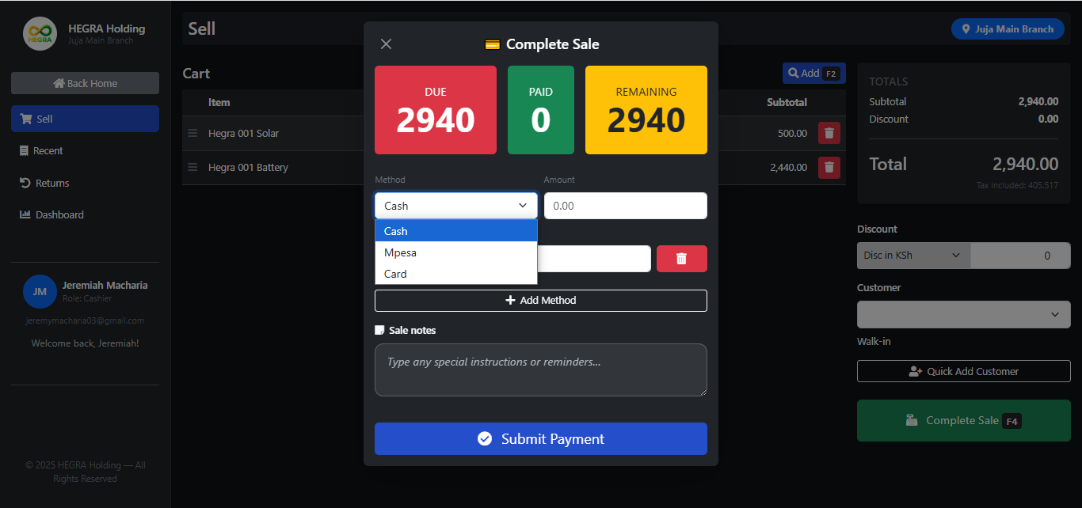This screenshot has width=1082, height=508.
Task: Click the JM user avatar
Action: (x=40, y=291)
